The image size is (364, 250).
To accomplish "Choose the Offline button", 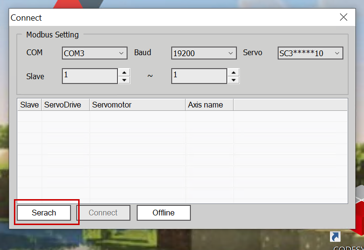I will (164, 213).
